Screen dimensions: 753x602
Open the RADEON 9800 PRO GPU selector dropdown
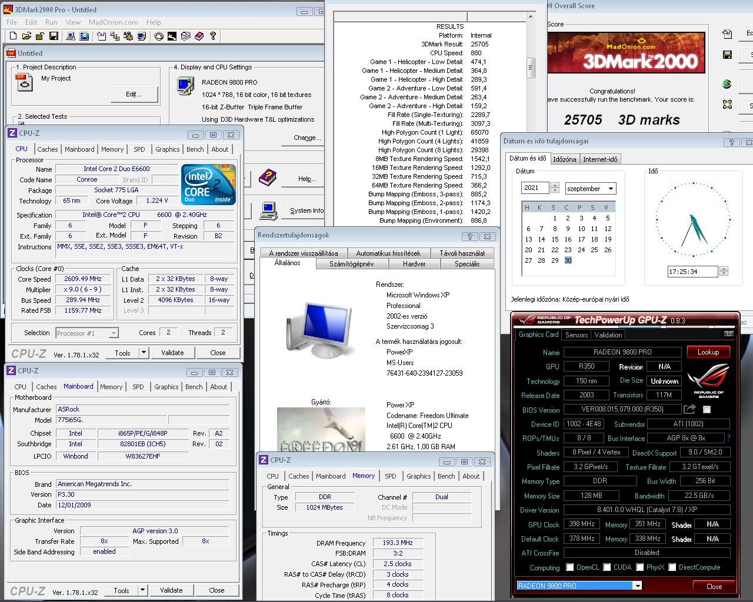coord(637,586)
